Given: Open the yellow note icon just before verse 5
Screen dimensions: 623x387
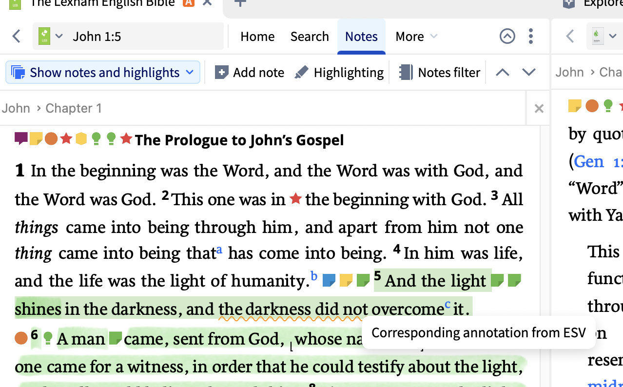Looking at the screenshot, I should (346, 280).
